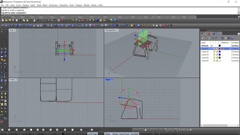Open Top viewport title dropdown arrow
Viewport: 240px width, 135px height.
pos(15,30)
